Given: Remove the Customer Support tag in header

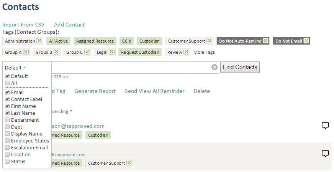Looking at the screenshot, I should tap(210, 41).
